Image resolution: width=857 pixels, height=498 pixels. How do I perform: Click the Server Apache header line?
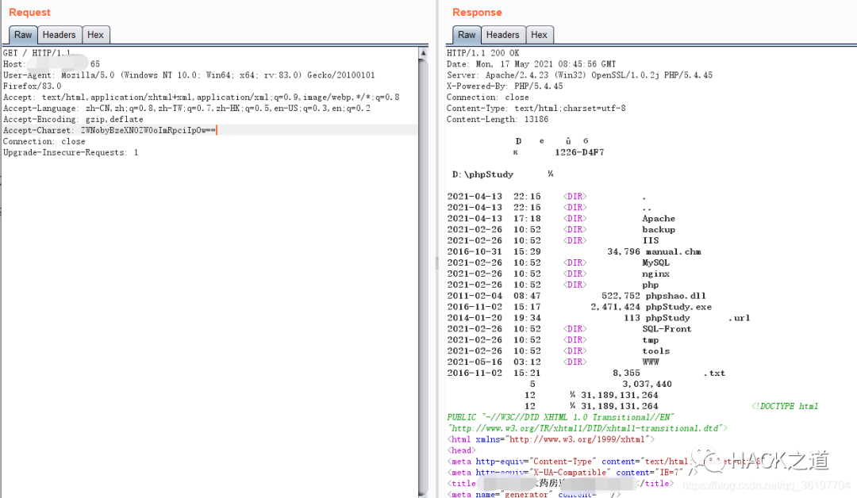pyautogui.click(x=580, y=75)
